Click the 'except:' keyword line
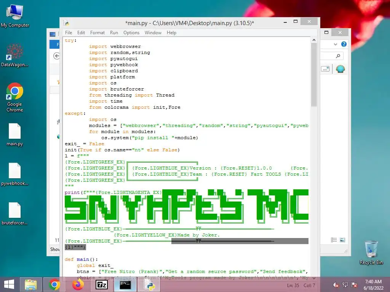 [x=75, y=113]
